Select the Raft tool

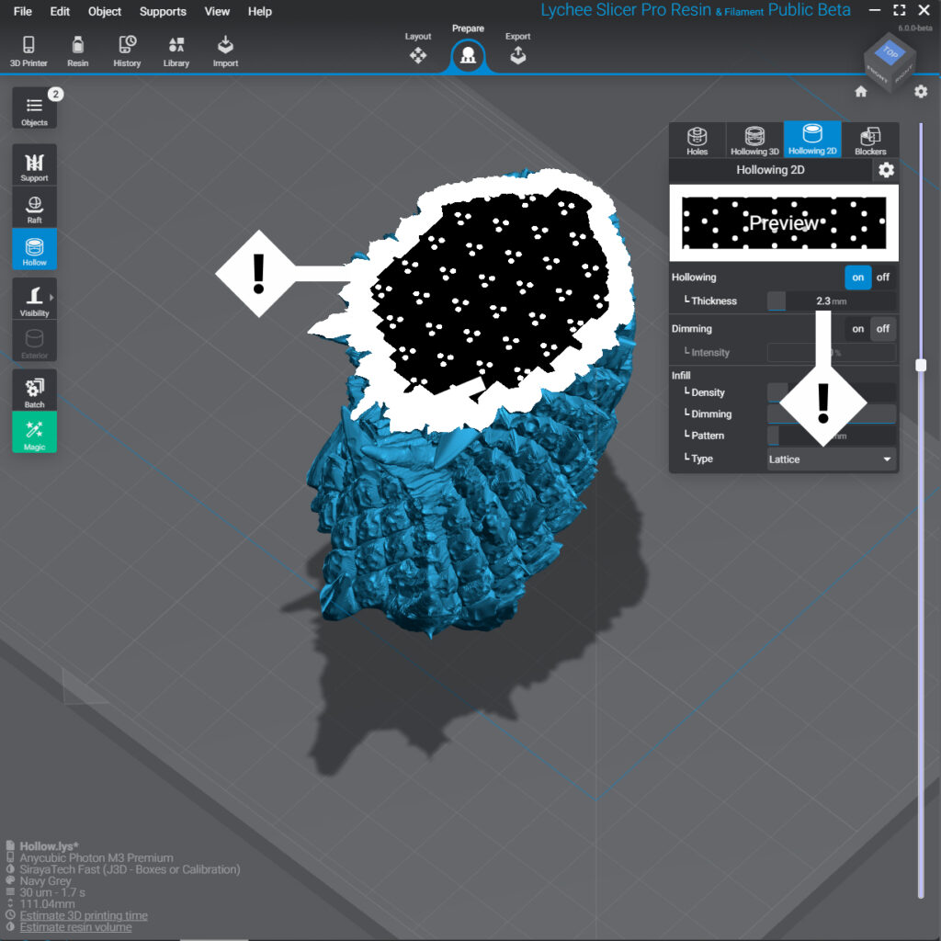(x=34, y=207)
